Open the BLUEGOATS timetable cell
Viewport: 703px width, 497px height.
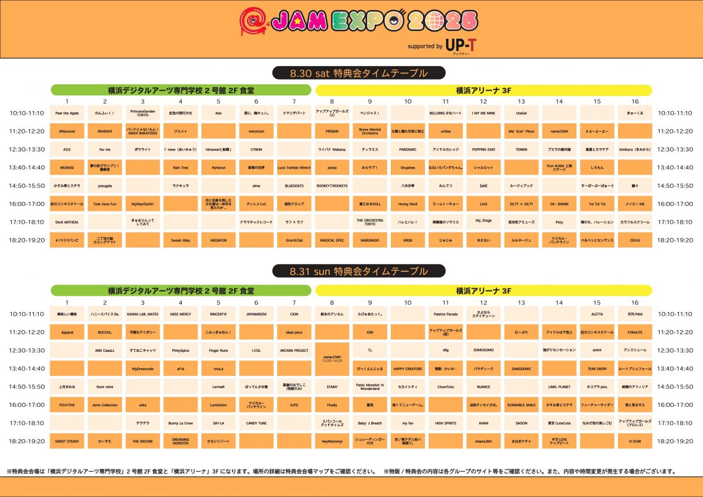(294, 186)
